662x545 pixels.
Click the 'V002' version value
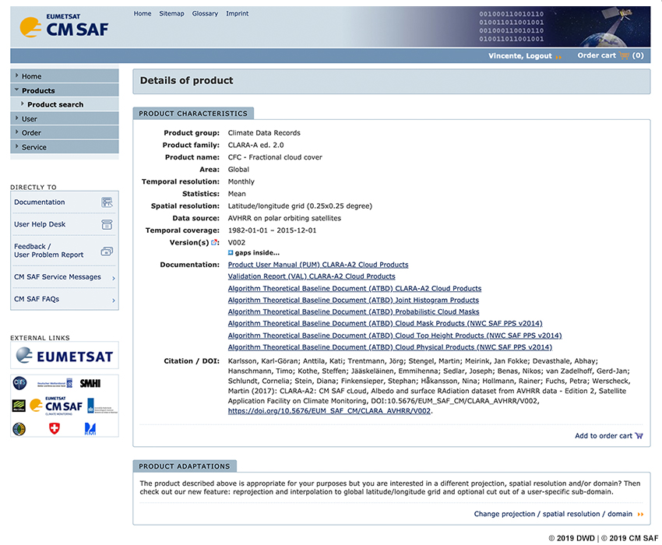pyautogui.click(x=237, y=242)
